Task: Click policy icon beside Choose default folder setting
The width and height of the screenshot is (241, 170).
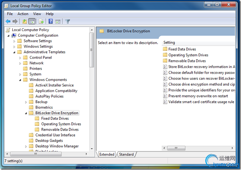Action: click(165, 73)
